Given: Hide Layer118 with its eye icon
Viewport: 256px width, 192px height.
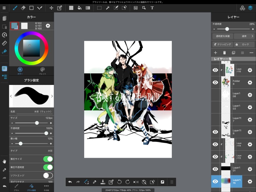Looking at the screenshot, I should coord(215,70).
